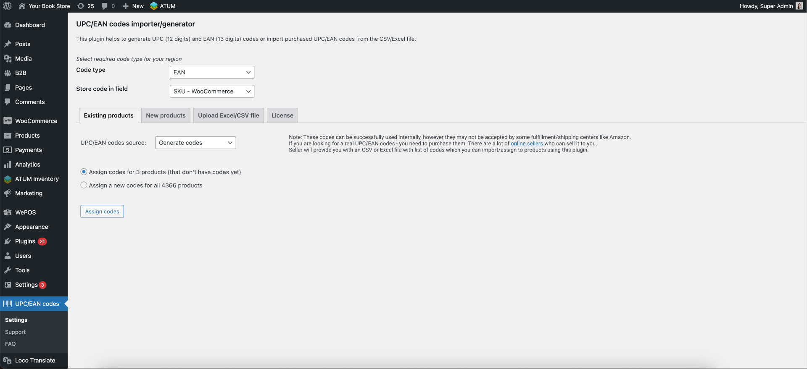Click the Tools wrench icon
Viewport: 807px width, 369px height.
(8, 270)
